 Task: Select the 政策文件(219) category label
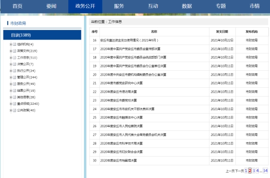pyautogui.click(x=27, y=51)
